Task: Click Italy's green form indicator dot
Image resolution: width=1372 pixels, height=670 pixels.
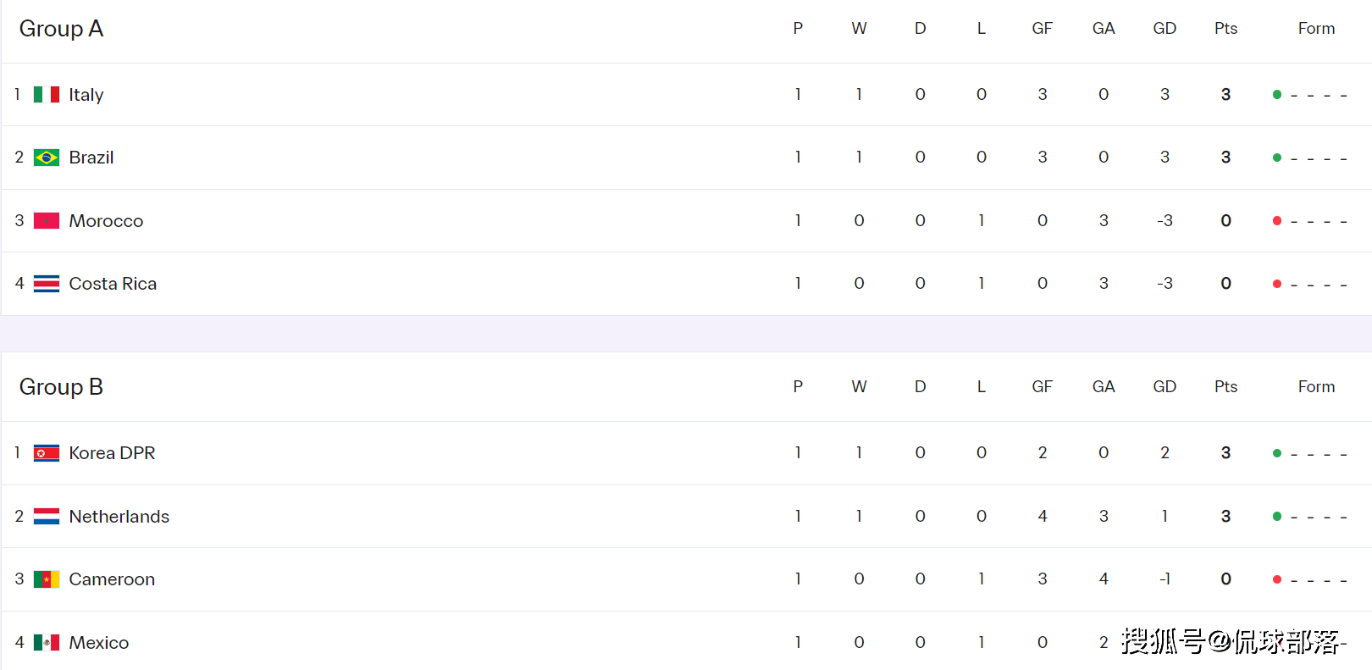Action: click(x=1277, y=95)
